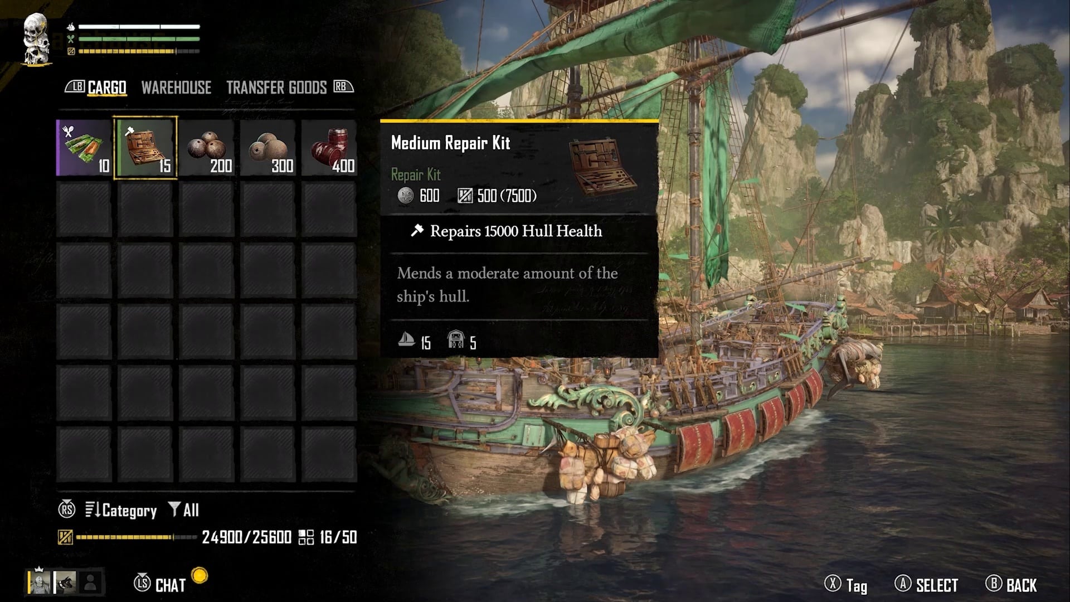Click the skull stack player emblem

pyautogui.click(x=37, y=38)
